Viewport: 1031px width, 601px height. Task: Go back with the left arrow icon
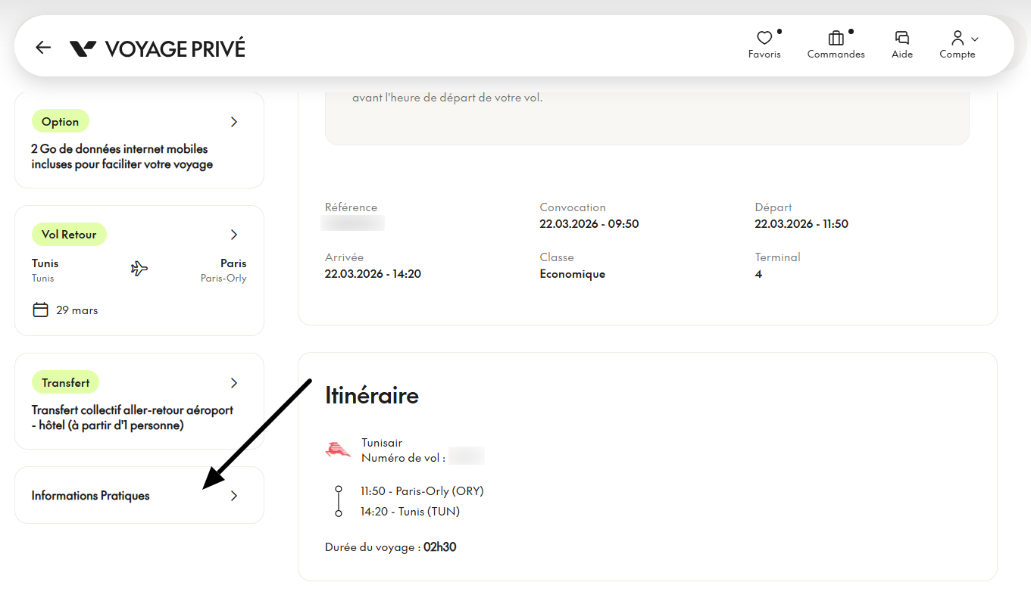tap(43, 48)
